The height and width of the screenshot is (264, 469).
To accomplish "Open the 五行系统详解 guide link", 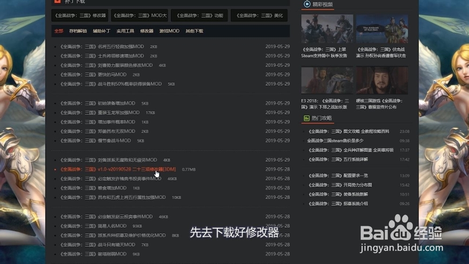I will click(x=338, y=159).
